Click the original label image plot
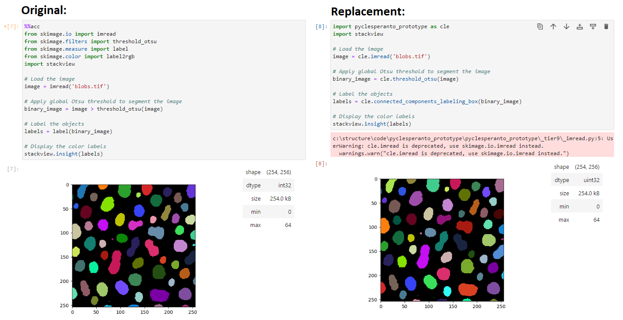The width and height of the screenshot is (623, 320). coord(134,246)
